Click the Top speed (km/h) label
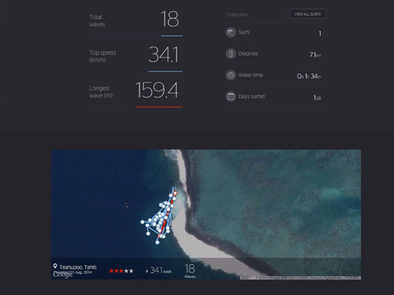This screenshot has height=295, width=394. [102, 56]
